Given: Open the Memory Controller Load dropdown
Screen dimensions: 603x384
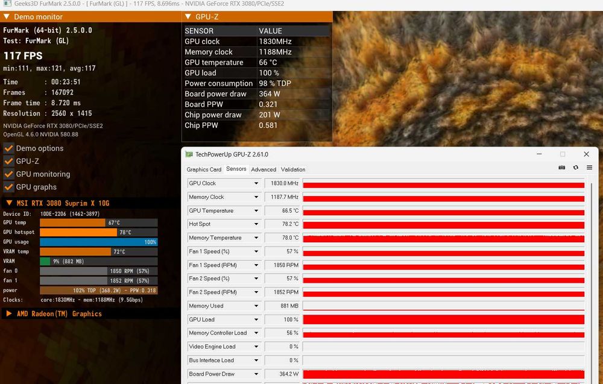Looking at the screenshot, I should tap(256, 333).
